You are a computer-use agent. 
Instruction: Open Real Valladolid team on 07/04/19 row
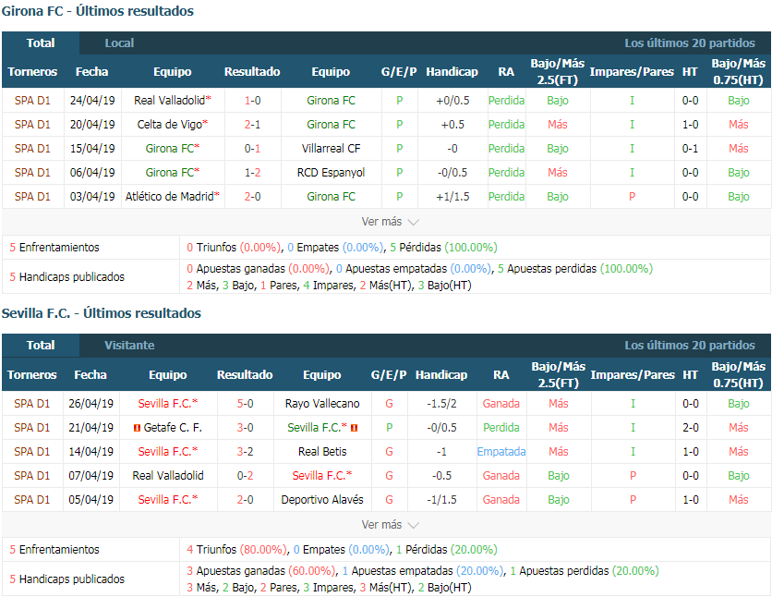point(168,476)
